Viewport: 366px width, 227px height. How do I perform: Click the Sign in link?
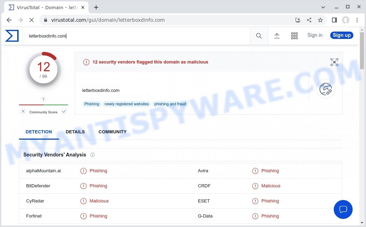coord(315,35)
